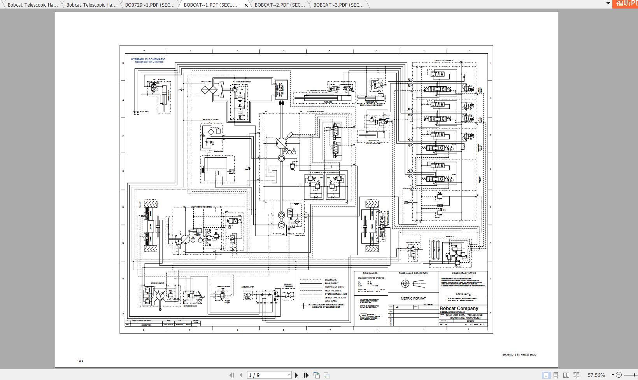
Task: Go to the previous page
Action: (x=241, y=375)
